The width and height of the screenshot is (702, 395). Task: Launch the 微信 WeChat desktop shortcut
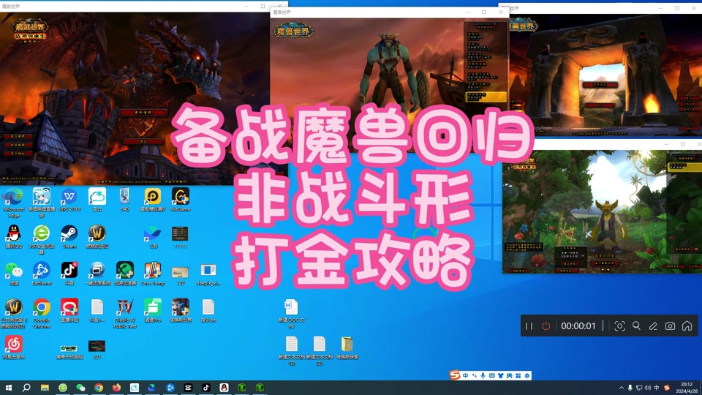coord(13,274)
